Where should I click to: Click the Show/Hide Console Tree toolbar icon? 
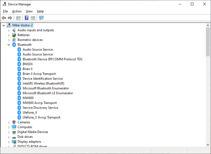point(18,18)
